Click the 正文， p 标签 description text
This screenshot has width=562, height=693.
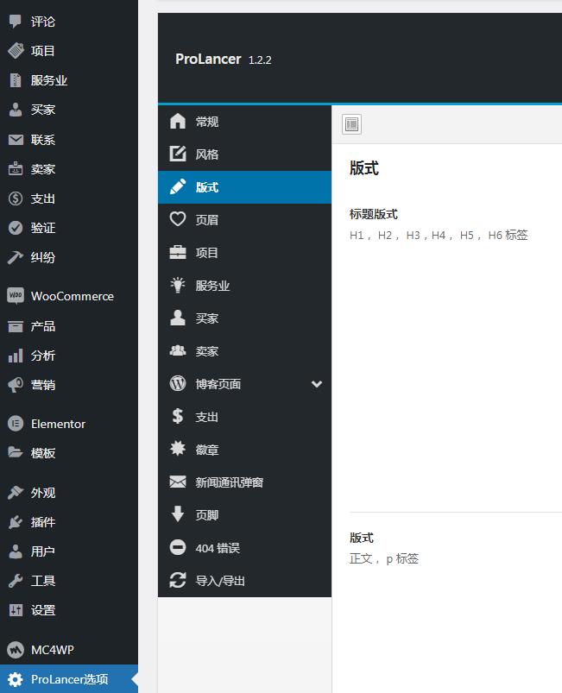[384, 558]
